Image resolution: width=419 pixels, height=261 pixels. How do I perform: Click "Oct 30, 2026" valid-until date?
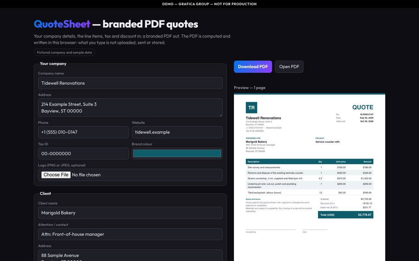(x=367, y=121)
